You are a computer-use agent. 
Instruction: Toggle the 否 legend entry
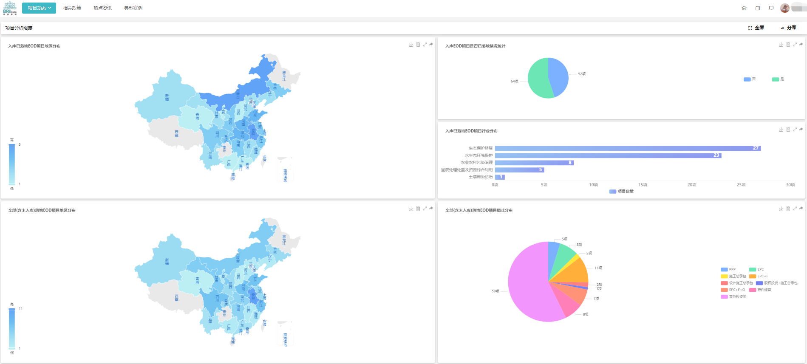(750, 79)
